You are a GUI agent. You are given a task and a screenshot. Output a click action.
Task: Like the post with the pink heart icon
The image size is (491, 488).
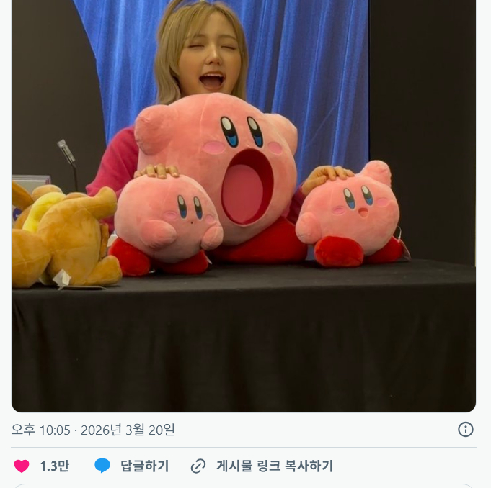point(22,466)
